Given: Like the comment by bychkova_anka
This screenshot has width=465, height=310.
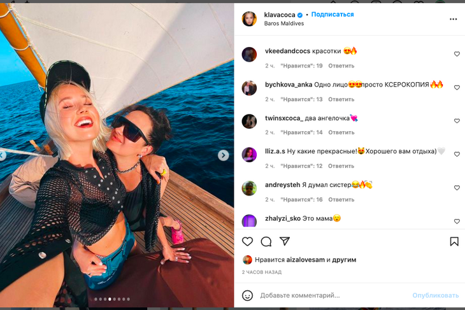Looking at the screenshot, I should pyautogui.click(x=457, y=88).
